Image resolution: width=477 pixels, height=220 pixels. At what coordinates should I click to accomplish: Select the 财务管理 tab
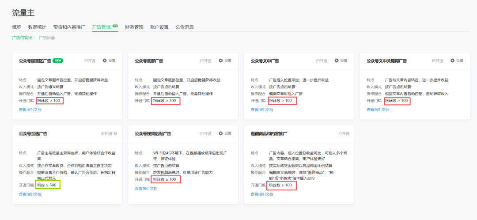[134, 27]
